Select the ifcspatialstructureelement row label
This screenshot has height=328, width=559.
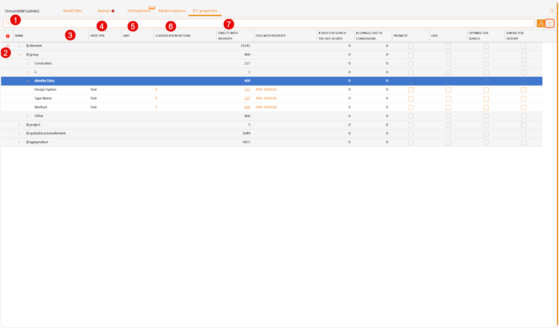pos(46,133)
